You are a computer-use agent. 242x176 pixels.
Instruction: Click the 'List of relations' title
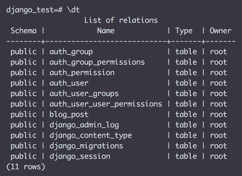point(121,20)
